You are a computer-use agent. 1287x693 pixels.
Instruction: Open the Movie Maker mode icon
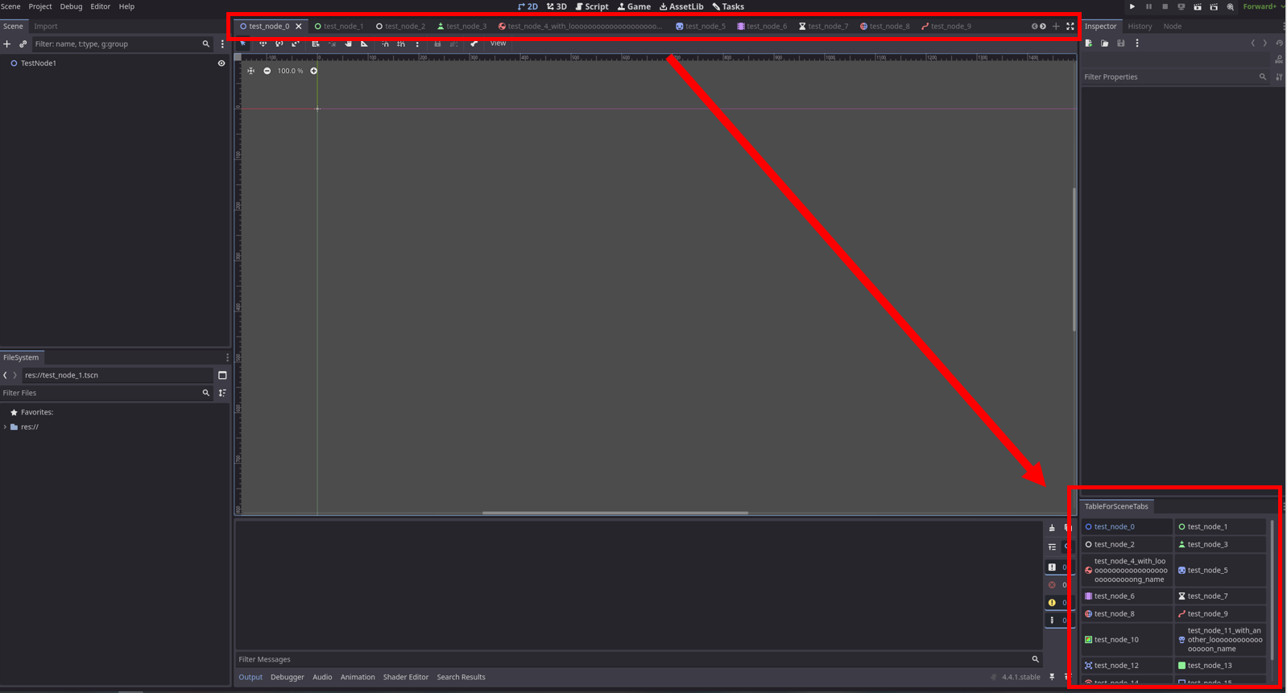[1231, 6]
